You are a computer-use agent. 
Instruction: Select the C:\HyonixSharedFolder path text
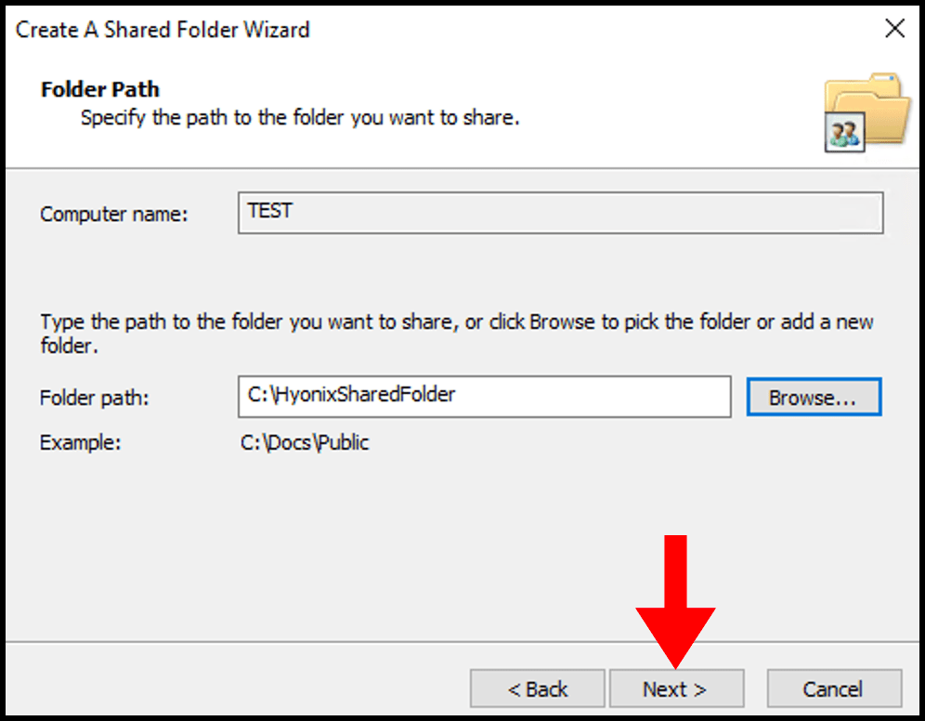click(x=352, y=395)
